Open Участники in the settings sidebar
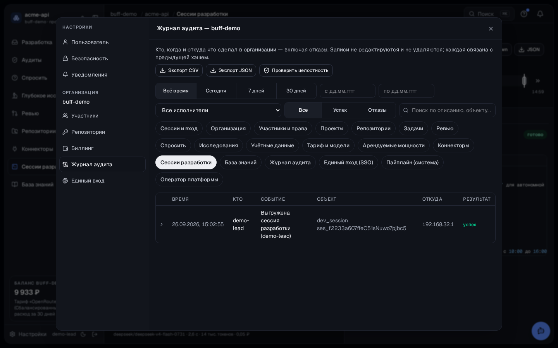The width and height of the screenshot is (558, 348). pyautogui.click(x=102, y=116)
